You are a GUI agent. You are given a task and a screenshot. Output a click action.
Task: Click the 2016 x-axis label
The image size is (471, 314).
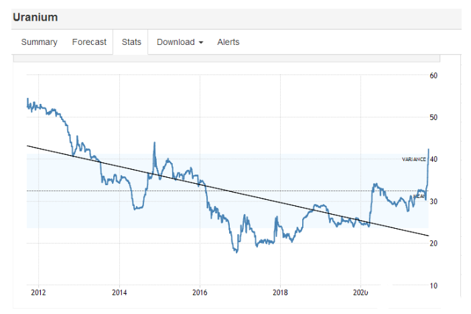200,293
